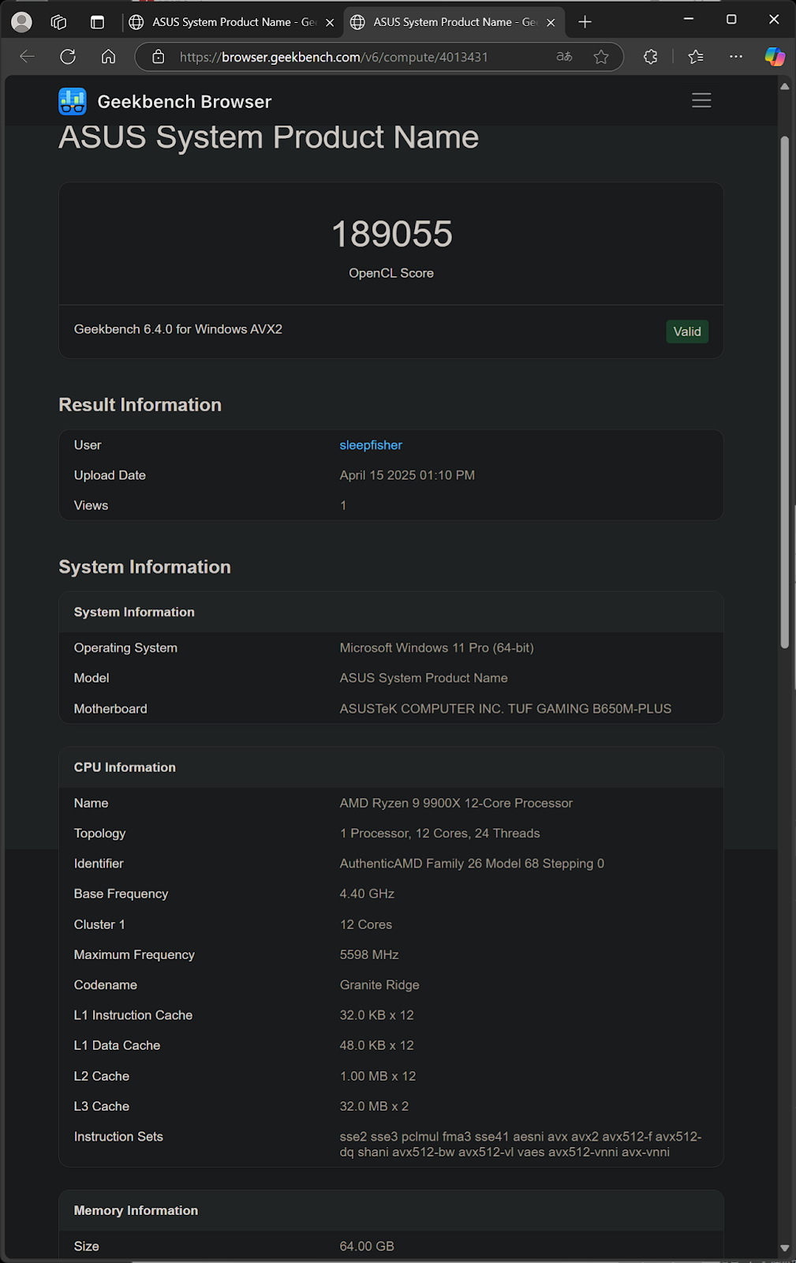This screenshot has height=1263, width=796.
Task: Click the 5598 MHz maximum frequency value
Action: coord(369,955)
